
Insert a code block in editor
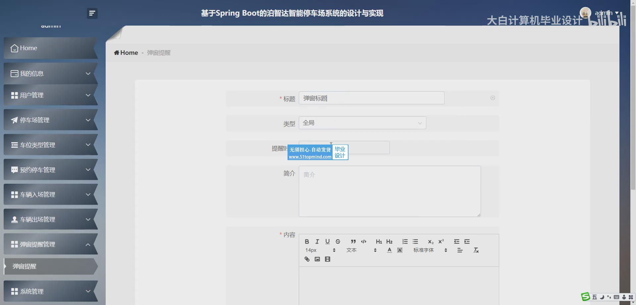(364, 241)
